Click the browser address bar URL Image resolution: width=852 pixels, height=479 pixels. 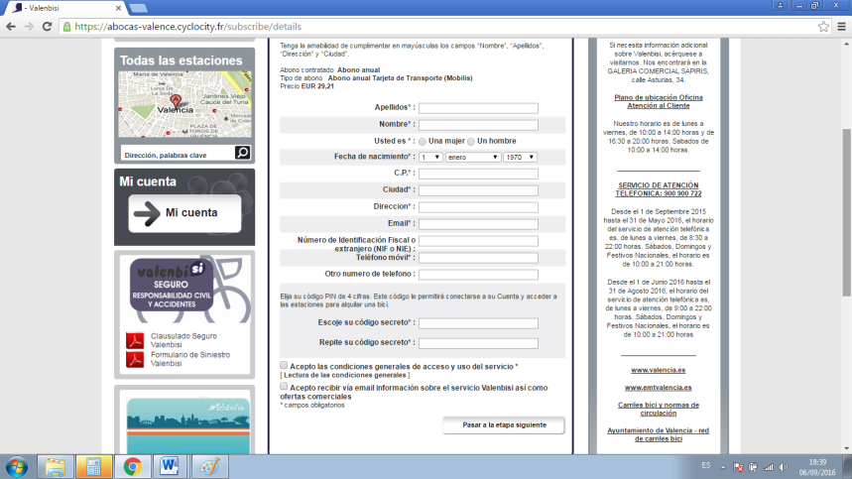188,27
